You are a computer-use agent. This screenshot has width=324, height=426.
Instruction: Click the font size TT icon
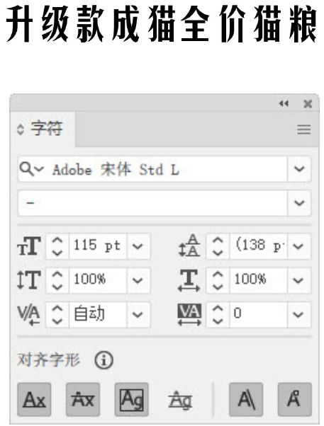[29, 246]
